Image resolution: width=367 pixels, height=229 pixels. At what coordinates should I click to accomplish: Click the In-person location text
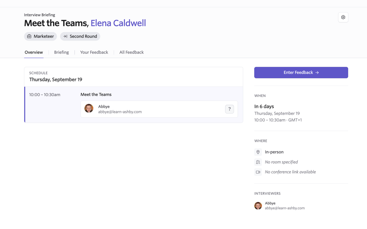point(274,152)
